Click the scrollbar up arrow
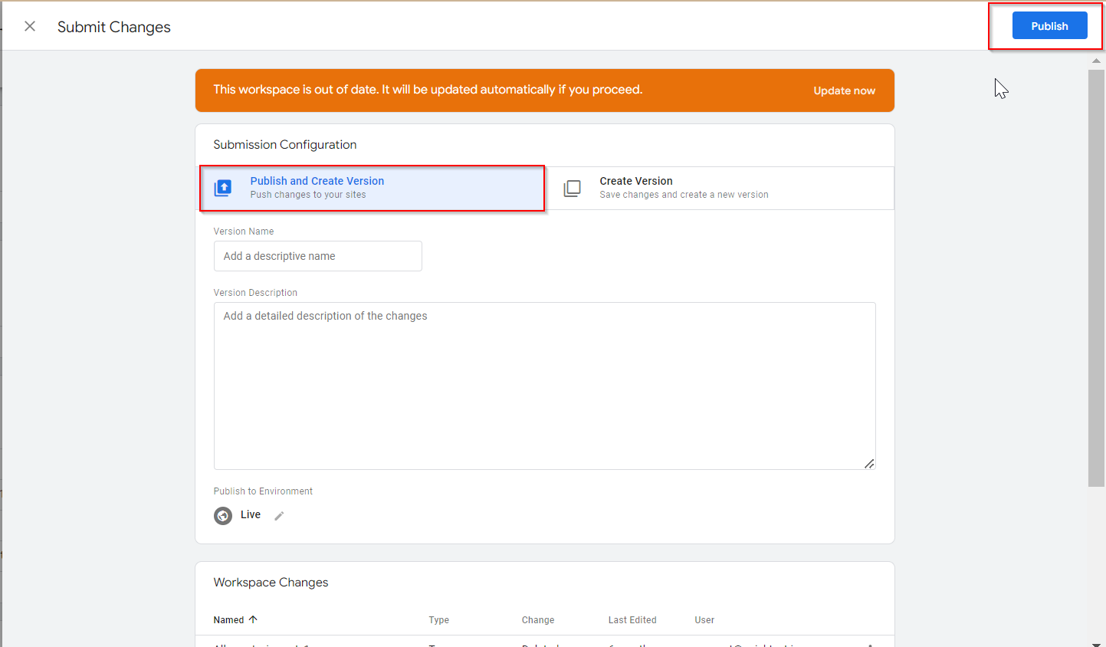The width and height of the screenshot is (1106, 647). (1096, 60)
